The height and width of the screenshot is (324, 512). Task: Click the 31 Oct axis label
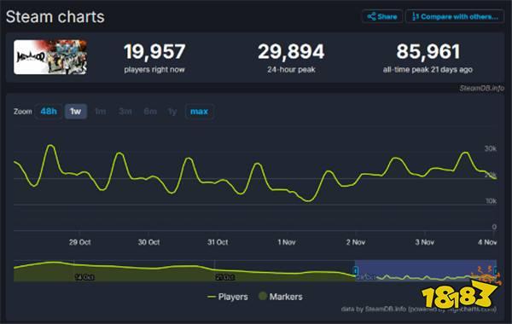pyautogui.click(x=218, y=242)
